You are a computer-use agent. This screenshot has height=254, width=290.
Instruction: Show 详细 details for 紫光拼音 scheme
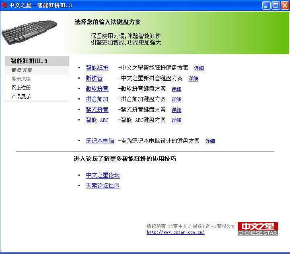(x=177, y=110)
